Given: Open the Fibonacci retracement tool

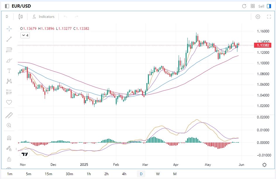Looking at the screenshot, I should [x=9, y=50].
